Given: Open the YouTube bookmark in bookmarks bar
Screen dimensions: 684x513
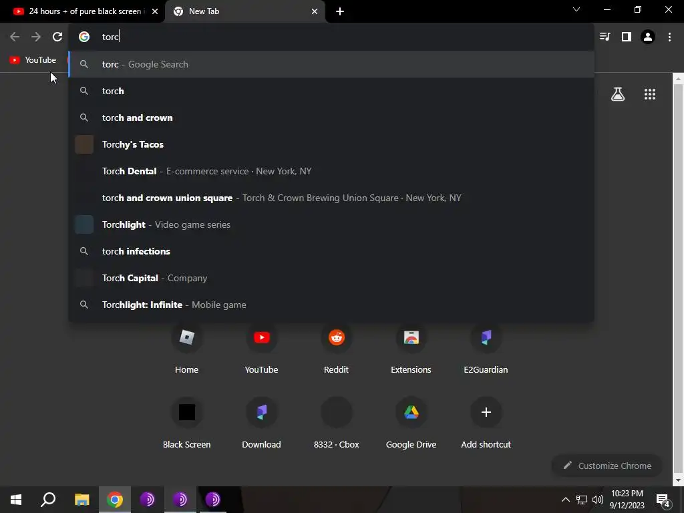Looking at the screenshot, I should [x=33, y=59].
